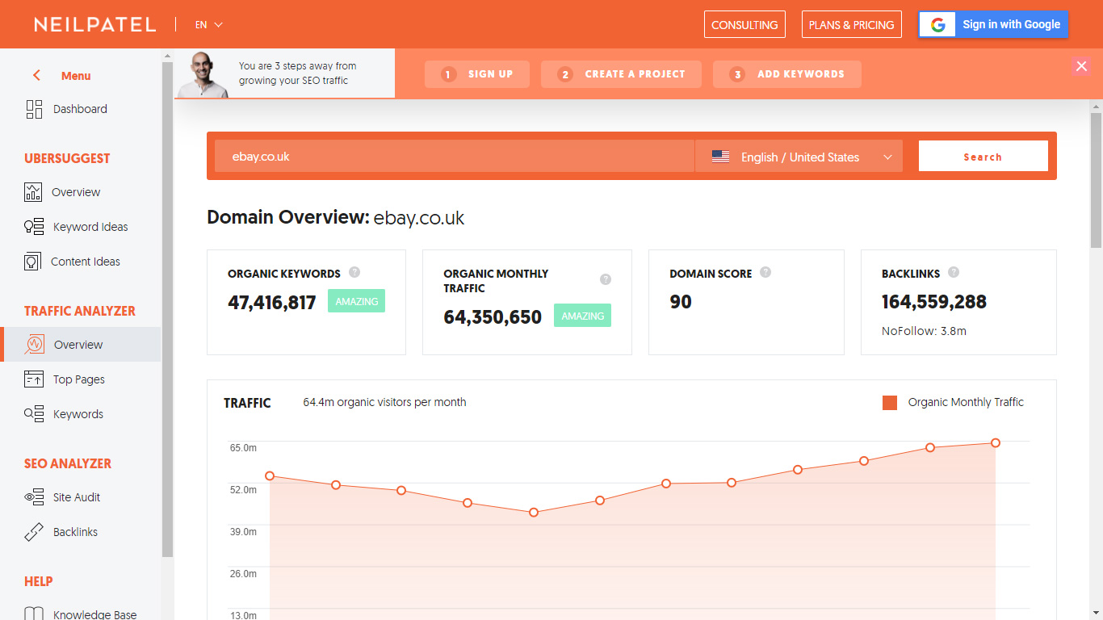Open Content Ideas in sidebar
The height and width of the screenshot is (620, 1103).
click(x=85, y=262)
